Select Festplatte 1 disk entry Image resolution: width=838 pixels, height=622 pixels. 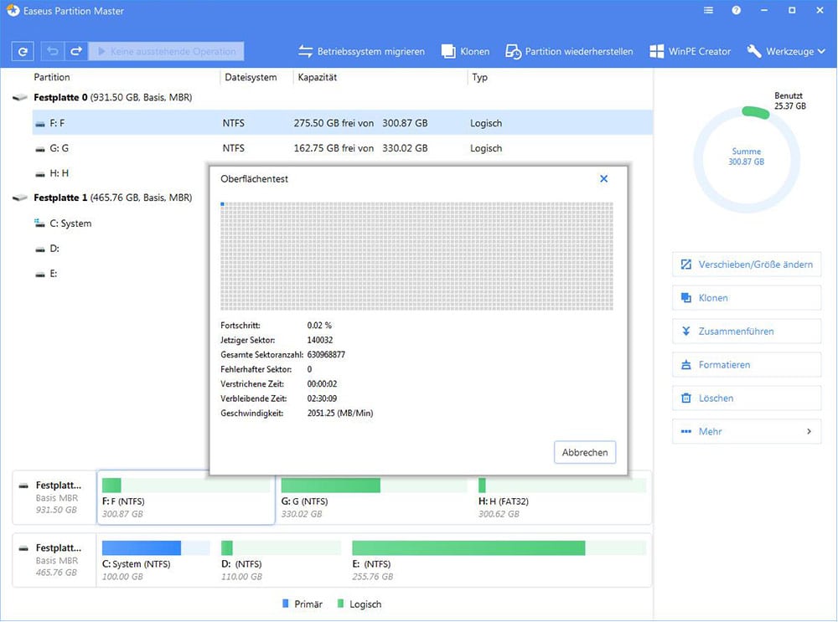(x=113, y=198)
